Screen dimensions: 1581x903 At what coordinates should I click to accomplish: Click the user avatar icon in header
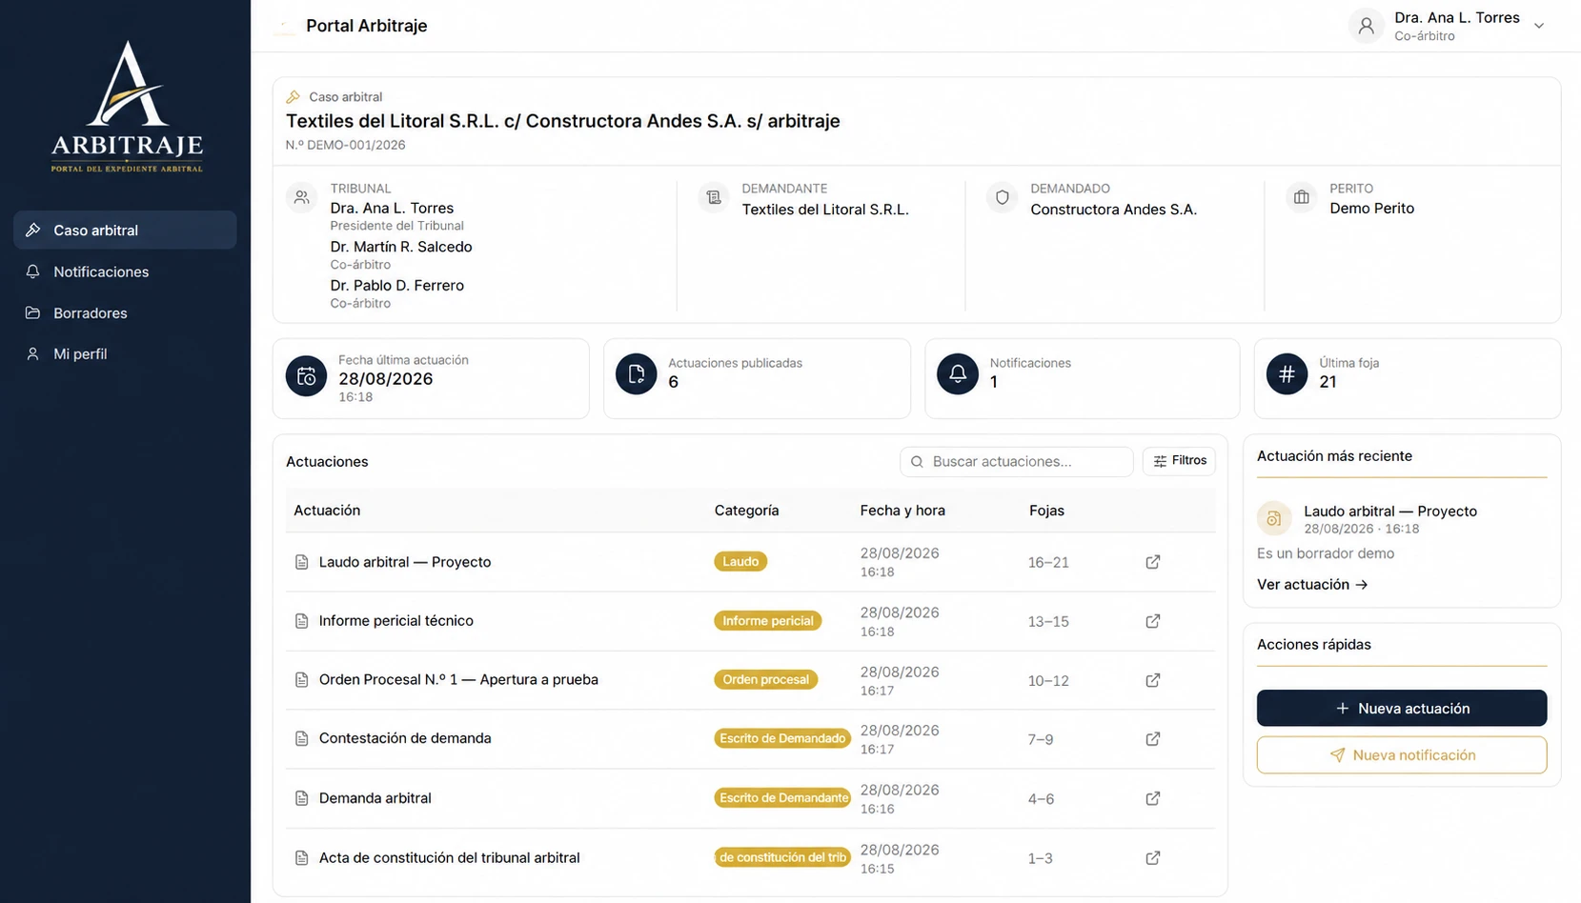pos(1366,26)
